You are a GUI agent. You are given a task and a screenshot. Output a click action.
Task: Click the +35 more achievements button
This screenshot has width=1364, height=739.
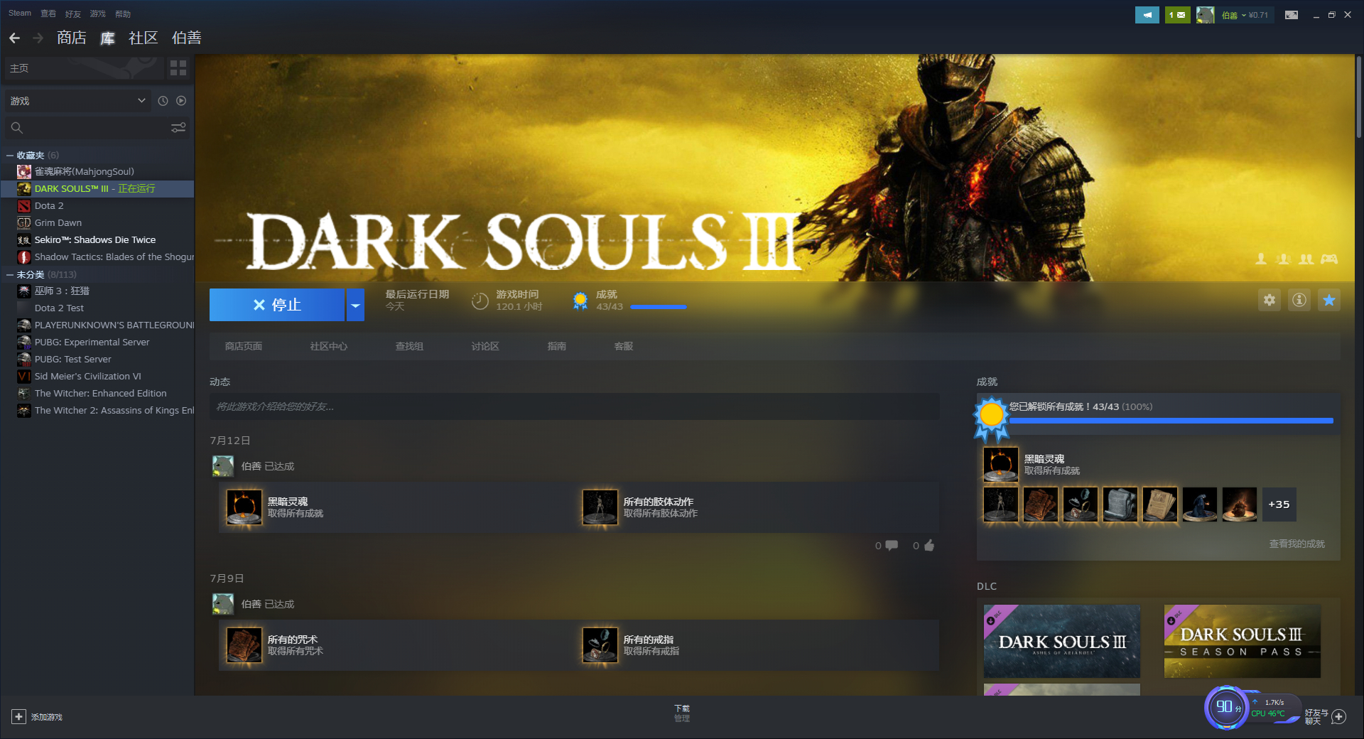coord(1279,505)
